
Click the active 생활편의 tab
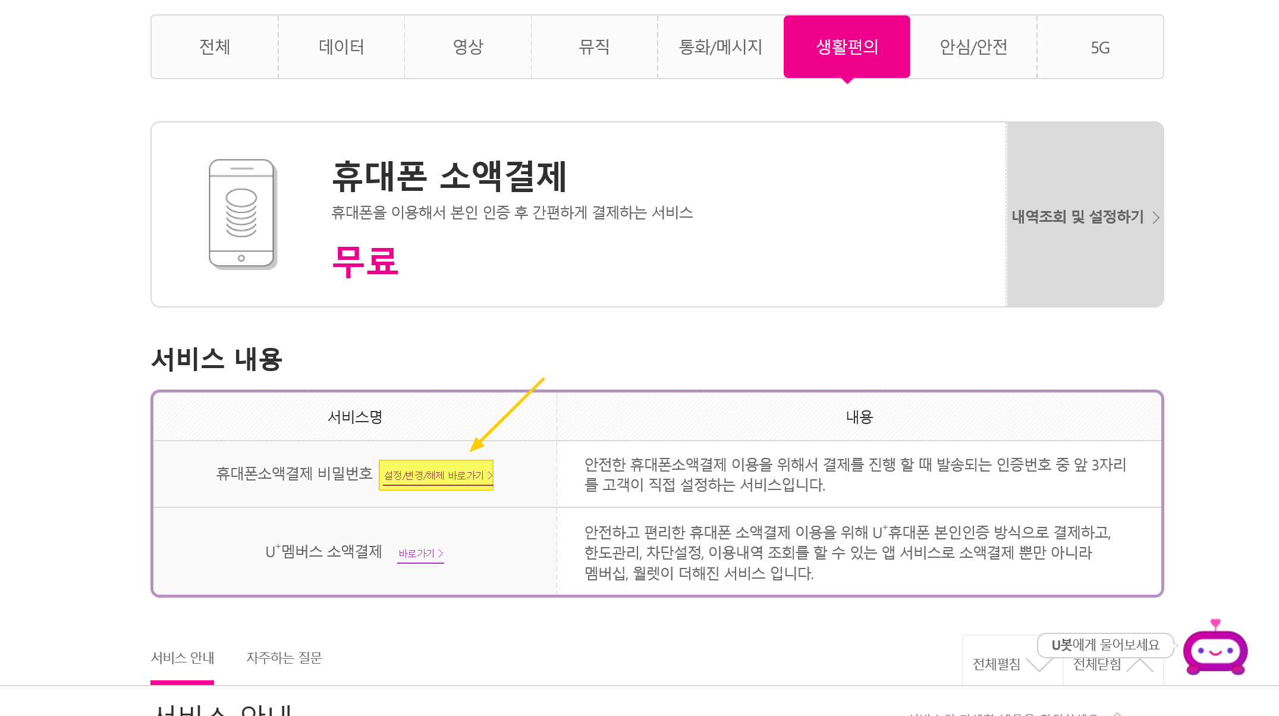847,47
